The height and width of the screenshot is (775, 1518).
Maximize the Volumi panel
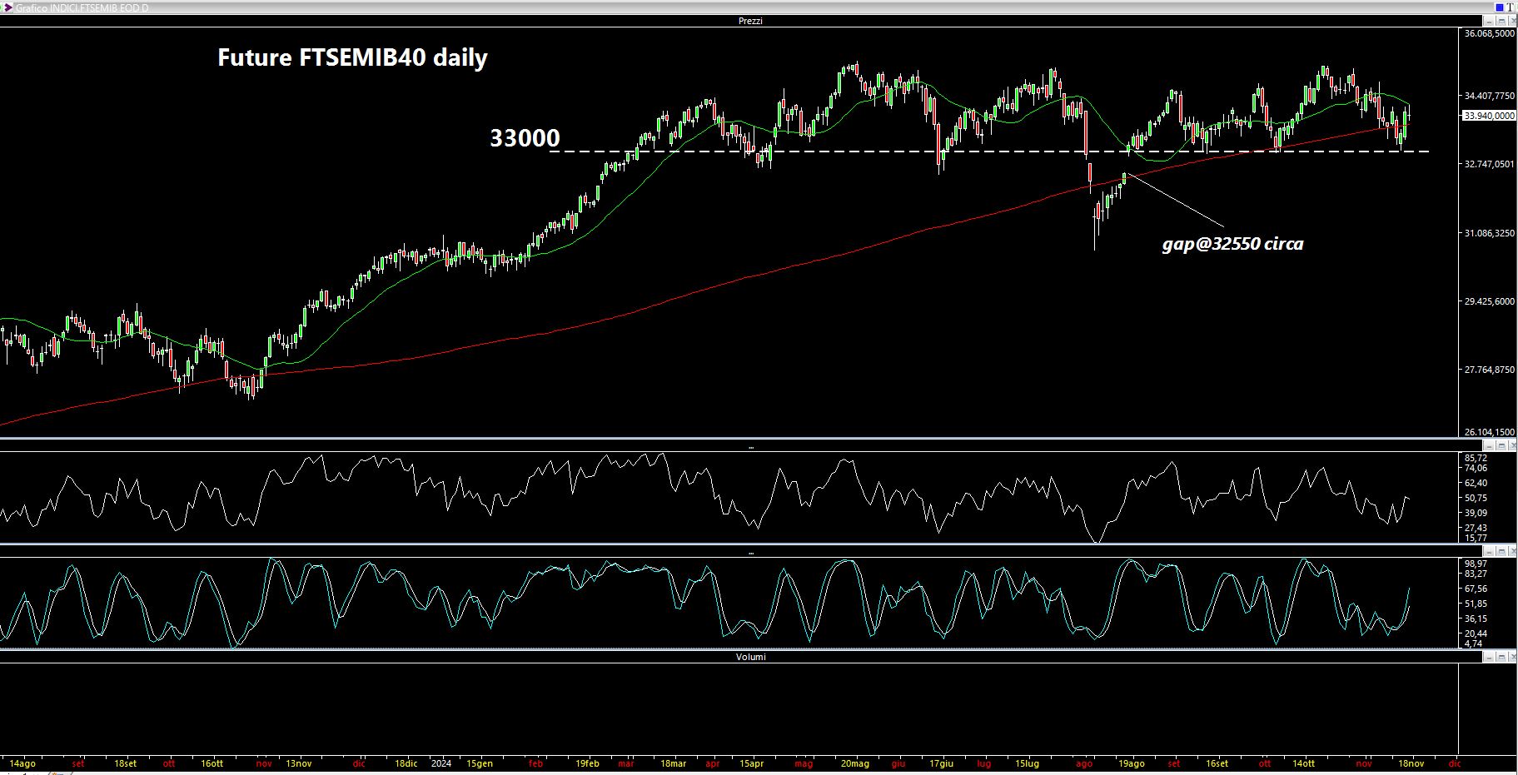[x=1501, y=657]
